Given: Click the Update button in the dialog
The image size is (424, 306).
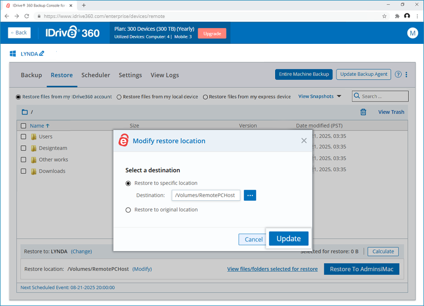Looking at the screenshot, I should (288, 238).
